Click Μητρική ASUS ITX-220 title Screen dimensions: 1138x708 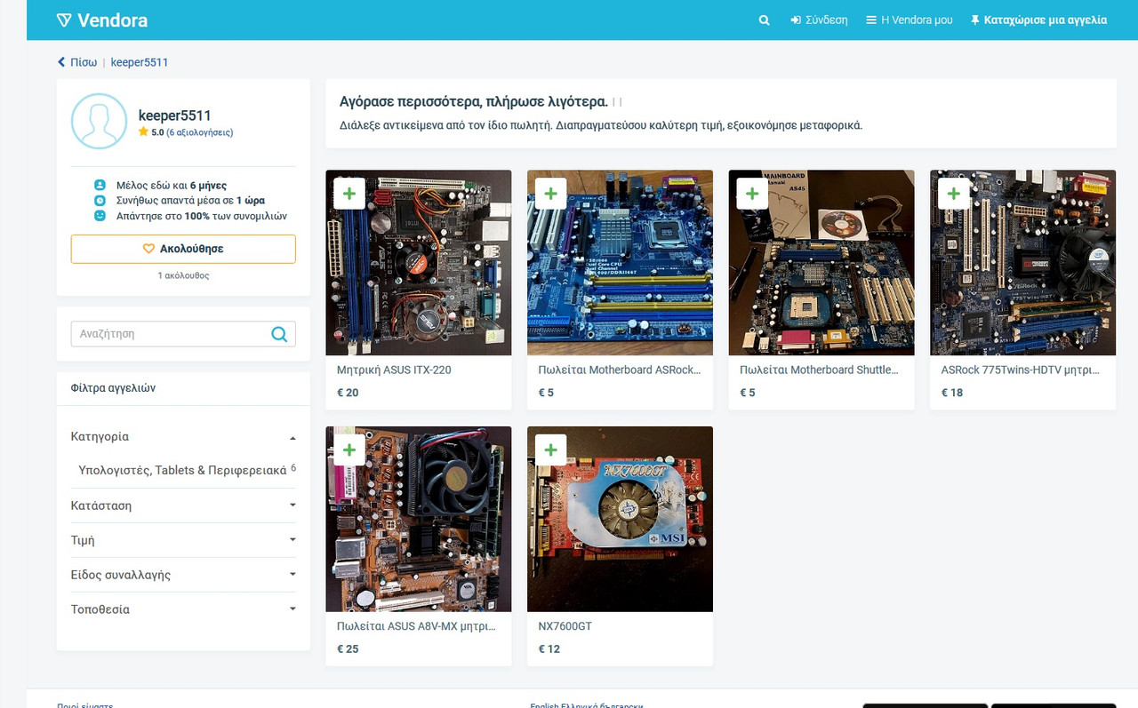pos(394,370)
